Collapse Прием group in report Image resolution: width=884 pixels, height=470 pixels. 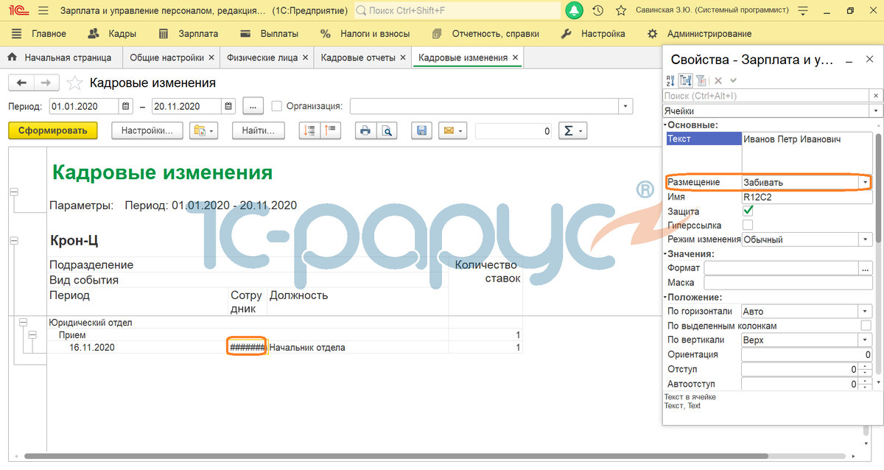point(32,335)
